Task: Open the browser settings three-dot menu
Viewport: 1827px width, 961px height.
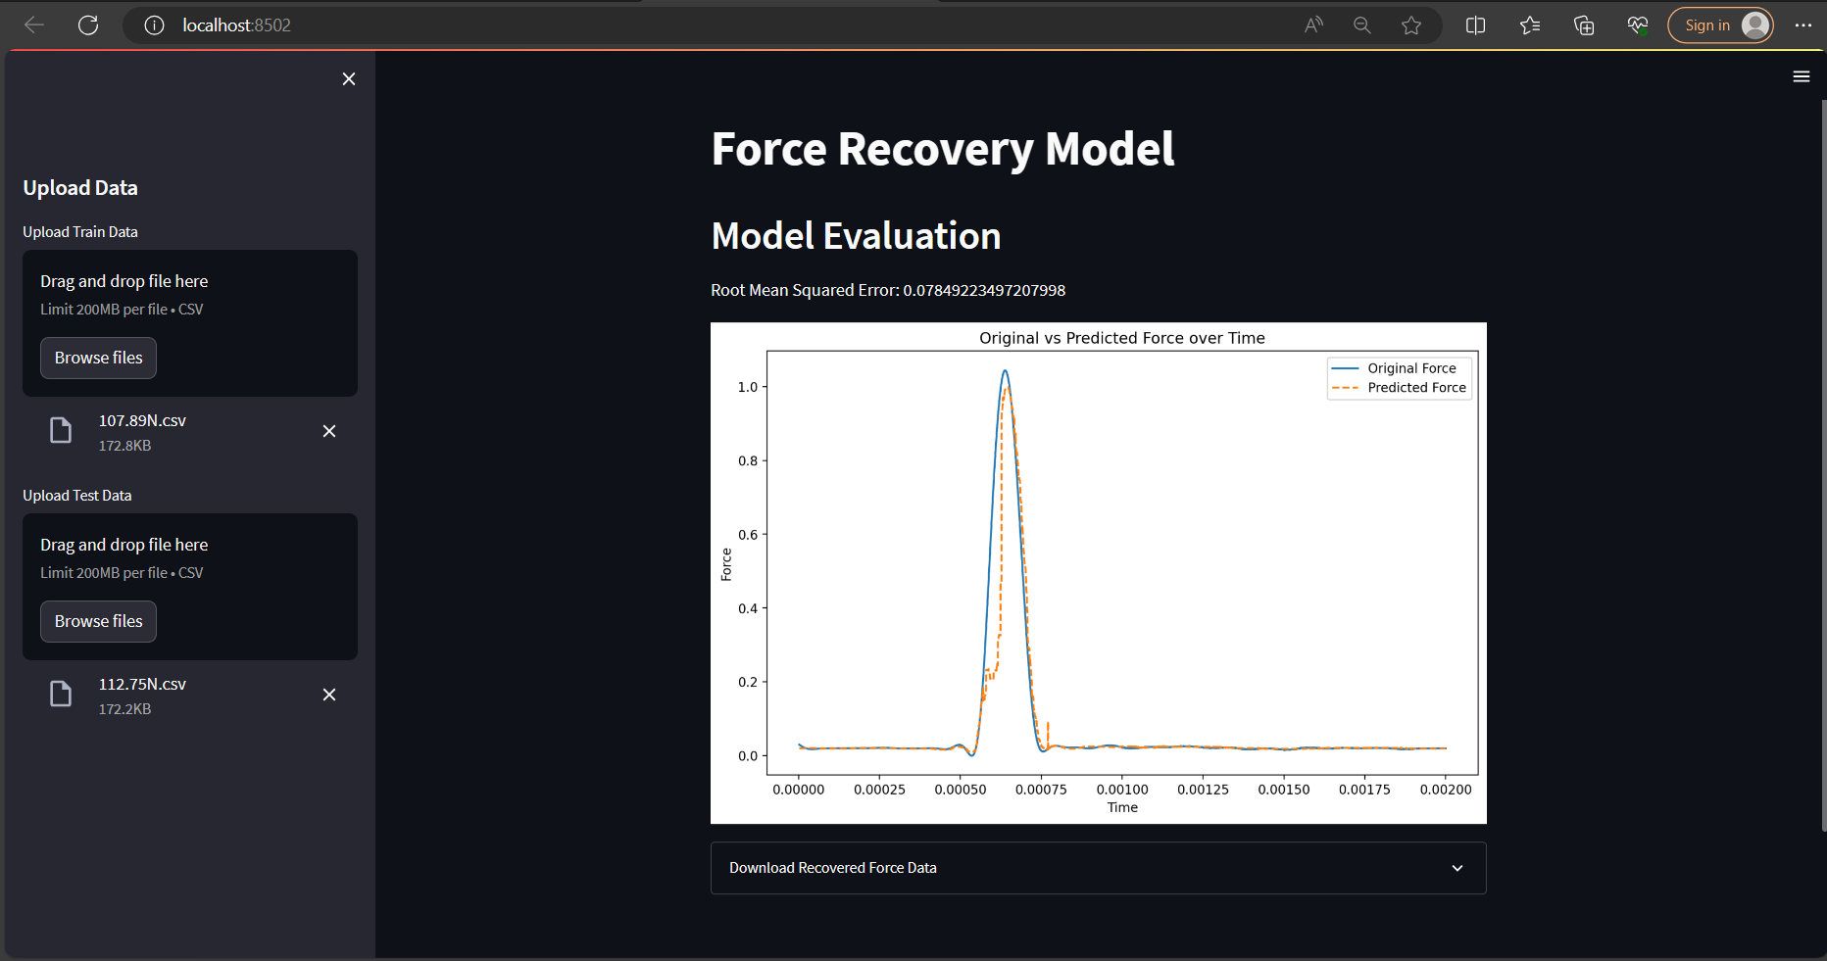Action: 1804,25
